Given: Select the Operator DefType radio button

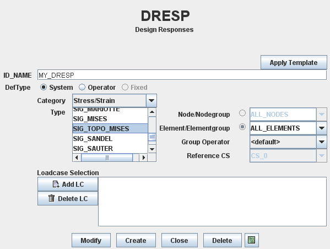Looking at the screenshot, I should click(82, 87).
